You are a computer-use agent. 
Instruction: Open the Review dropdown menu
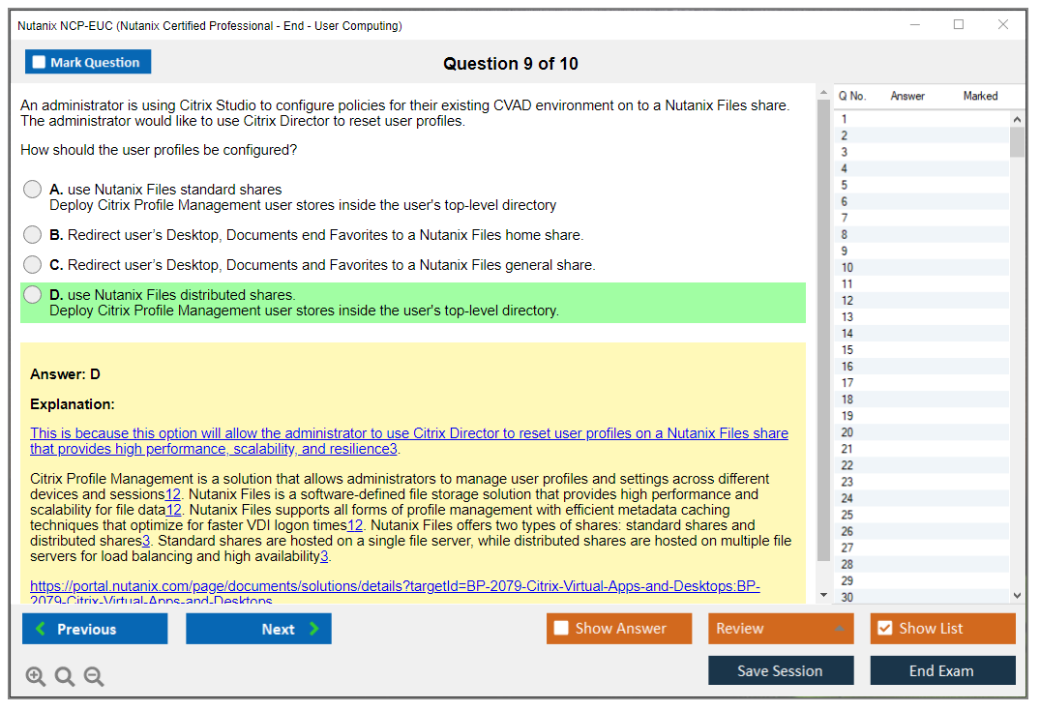[780, 629]
